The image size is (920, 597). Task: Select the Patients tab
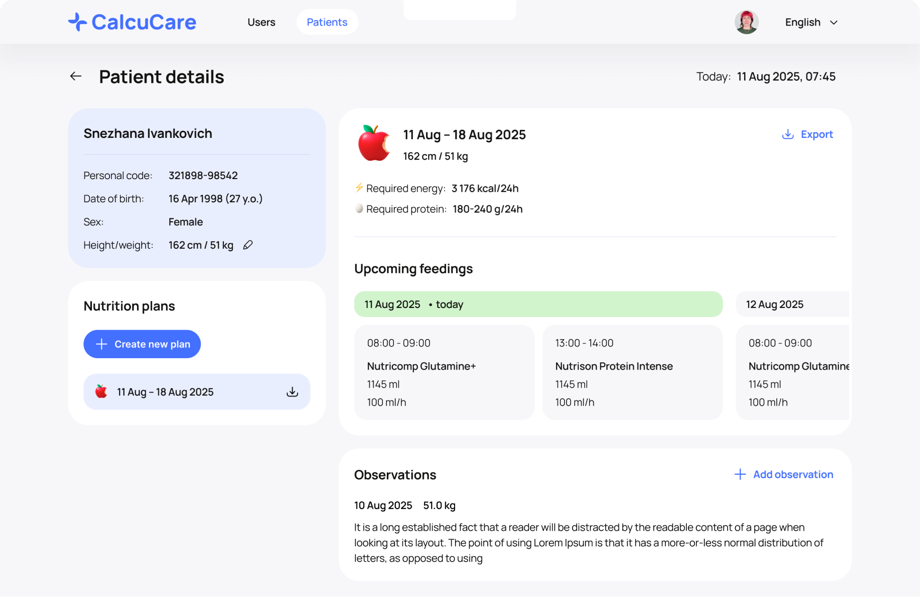pyautogui.click(x=327, y=22)
